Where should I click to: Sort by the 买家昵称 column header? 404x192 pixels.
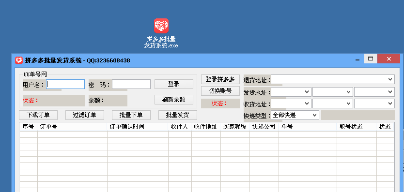tap(235, 127)
